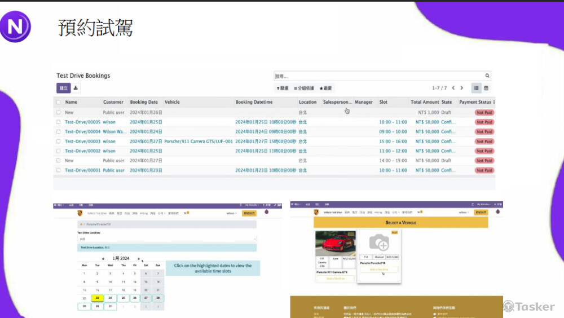Click booking datetime 2024年01月24日 09時00分00秒
Viewport: 564px width, 318px height.
pyautogui.click(x=266, y=132)
